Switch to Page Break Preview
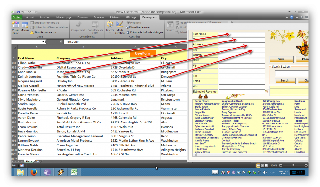The height and width of the screenshot is (187, 320). (x=266, y=165)
